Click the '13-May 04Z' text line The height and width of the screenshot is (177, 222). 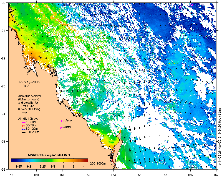[26, 106]
